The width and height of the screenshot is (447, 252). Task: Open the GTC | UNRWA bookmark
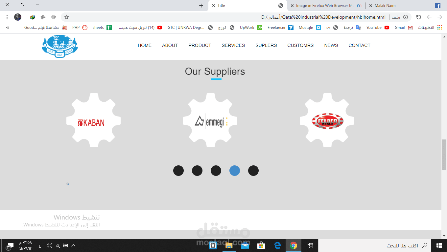pyautogui.click(x=190, y=28)
